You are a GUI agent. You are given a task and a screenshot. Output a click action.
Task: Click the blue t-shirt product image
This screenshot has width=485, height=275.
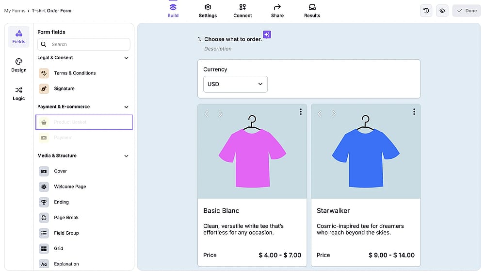pos(366,152)
